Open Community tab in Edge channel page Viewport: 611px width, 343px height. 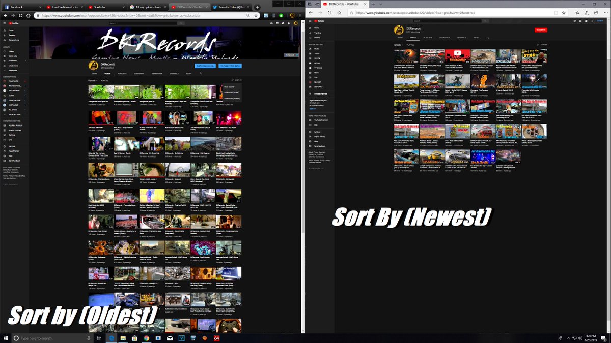click(445, 37)
